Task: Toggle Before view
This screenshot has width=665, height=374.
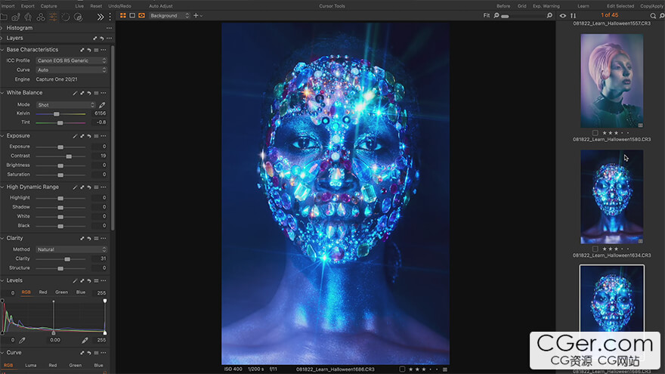Action: point(503,6)
